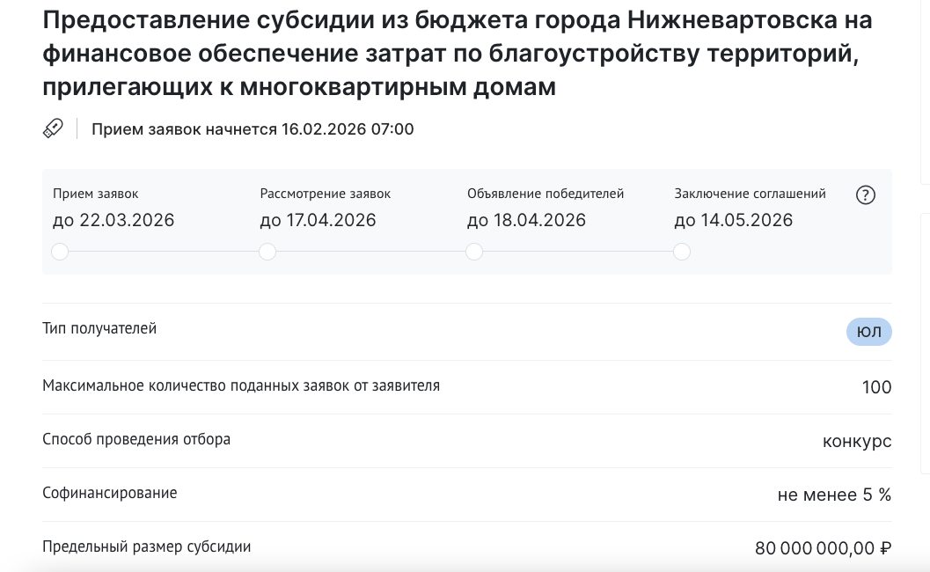
Task: Click the Софинансирование row label
Action: tap(110, 493)
